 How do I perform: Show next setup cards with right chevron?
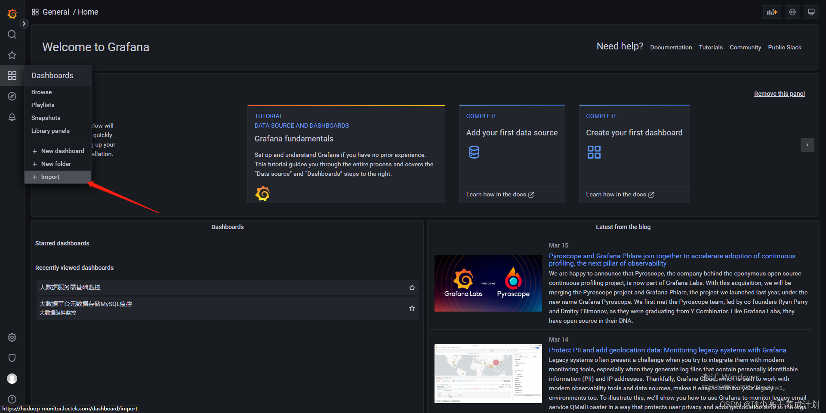tap(808, 145)
